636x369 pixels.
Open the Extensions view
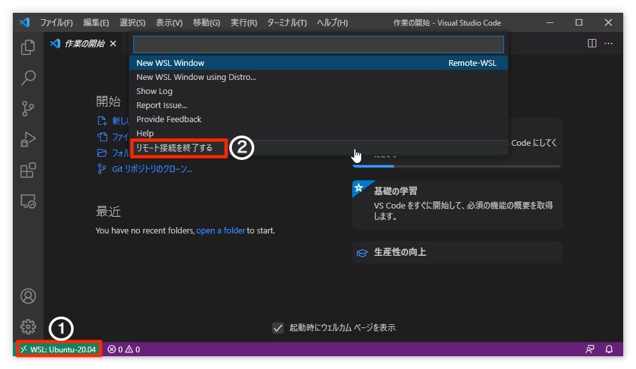coord(28,170)
